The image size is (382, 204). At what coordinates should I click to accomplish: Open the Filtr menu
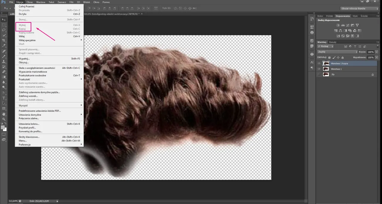click(x=71, y=2)
